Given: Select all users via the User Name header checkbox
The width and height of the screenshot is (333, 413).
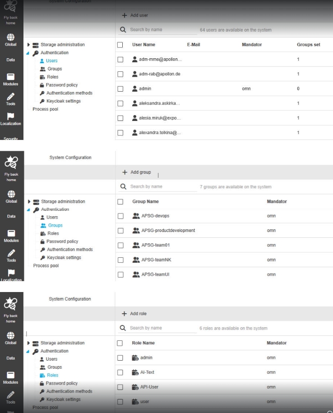Looking at the screenshot, I should tap(120, 45).
